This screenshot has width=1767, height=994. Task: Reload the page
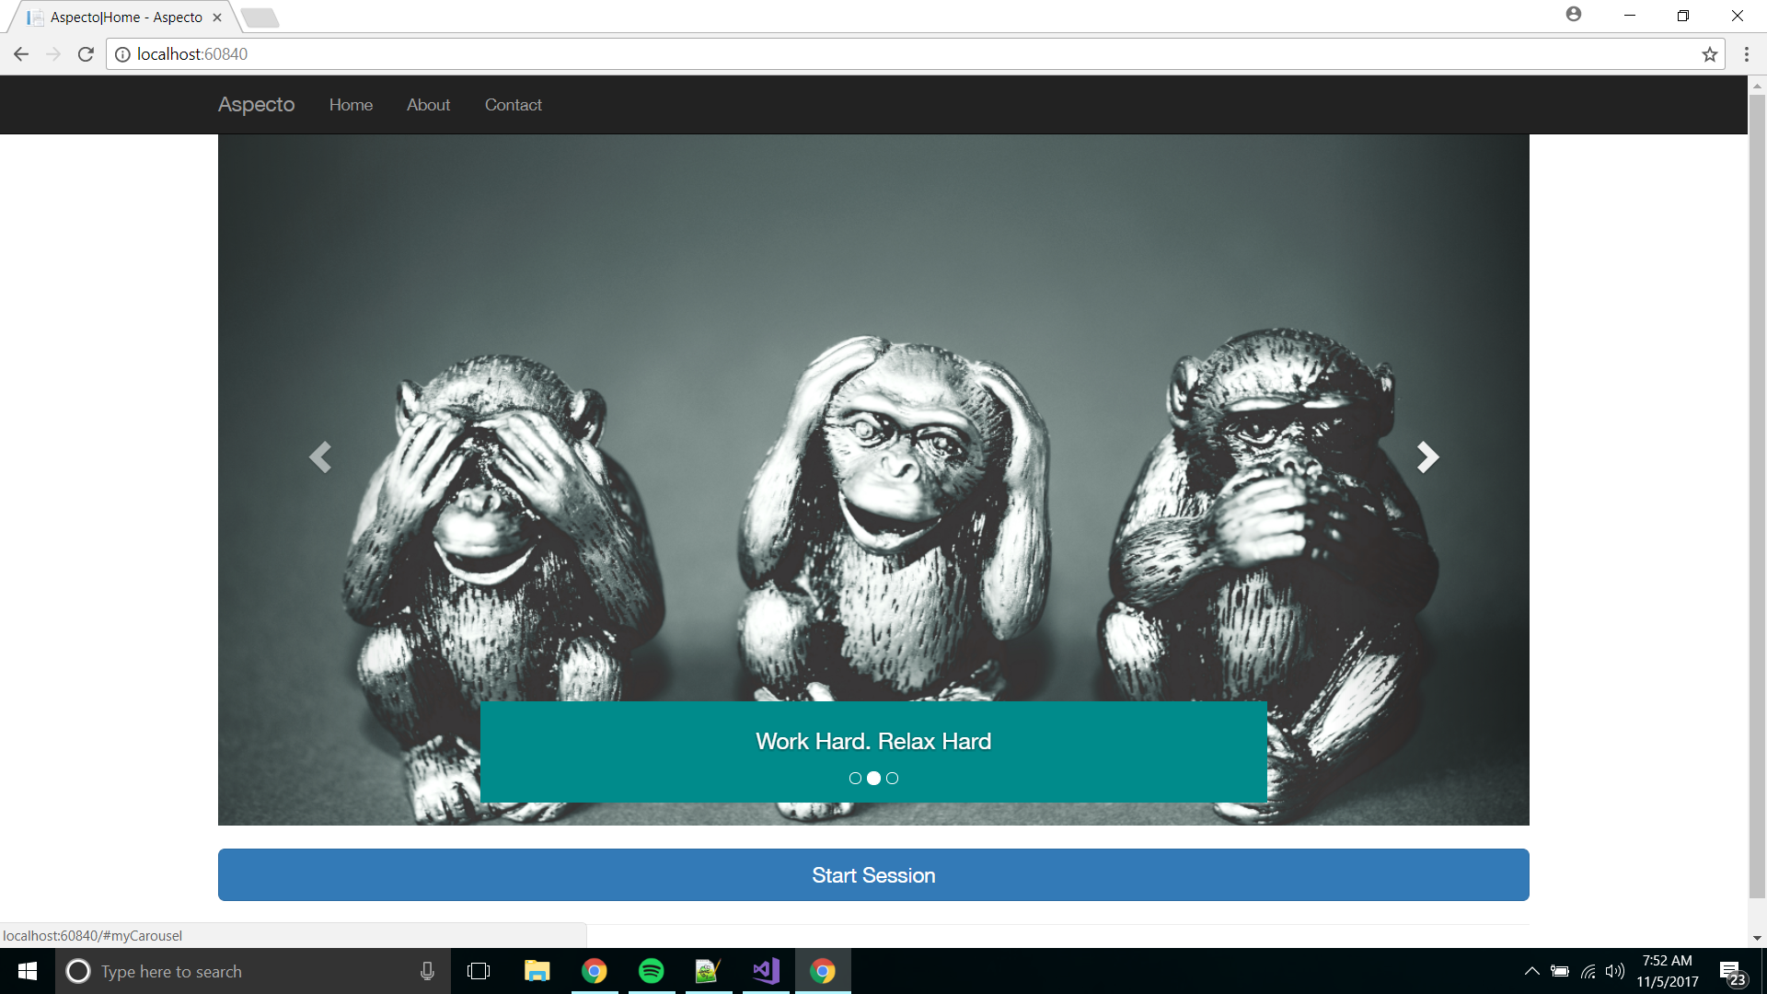coord(86,54)
